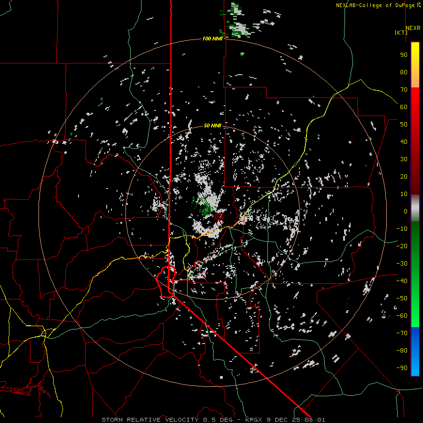Click the 100 NMI range ring label

click(212, 39)
